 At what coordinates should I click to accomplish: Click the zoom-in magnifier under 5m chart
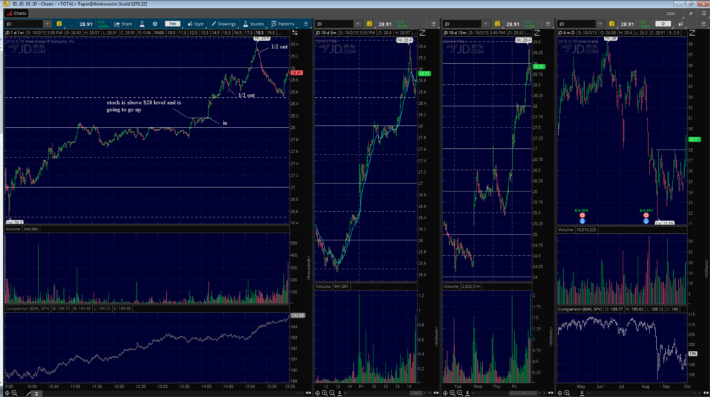[x=324, y=393]
